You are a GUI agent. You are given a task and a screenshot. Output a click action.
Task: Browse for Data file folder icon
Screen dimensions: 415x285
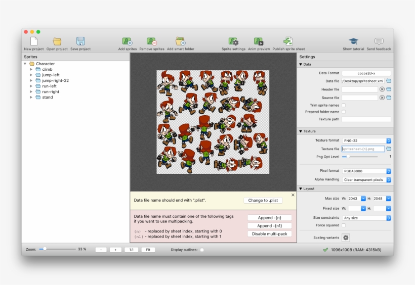pyautogui.click(x=389, y=81)
